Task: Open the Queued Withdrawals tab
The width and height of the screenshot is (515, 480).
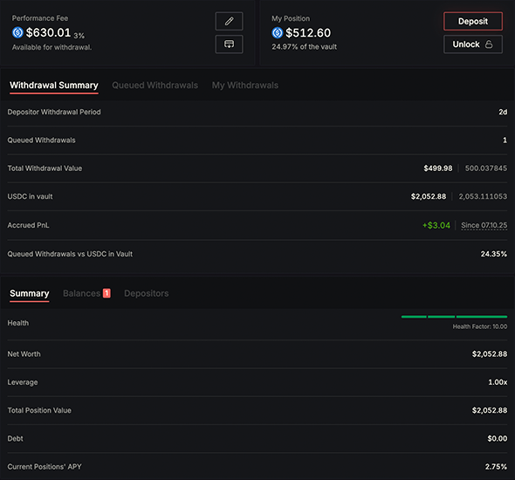Action: click(155, 86)
